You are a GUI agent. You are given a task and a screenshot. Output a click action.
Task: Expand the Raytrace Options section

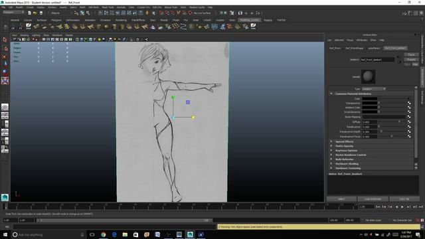click(331, 151)
